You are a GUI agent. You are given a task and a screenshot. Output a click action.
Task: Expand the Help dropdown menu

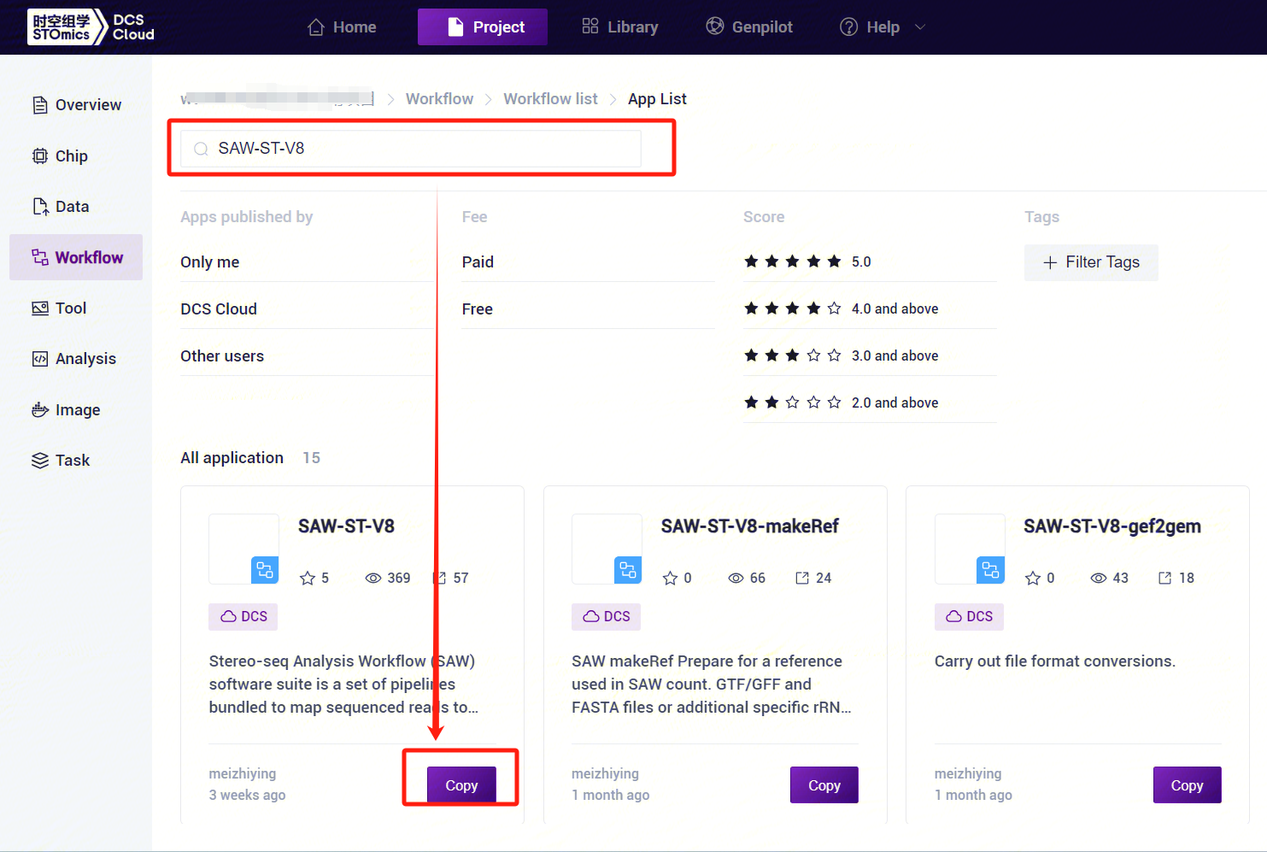pos(883,27)
